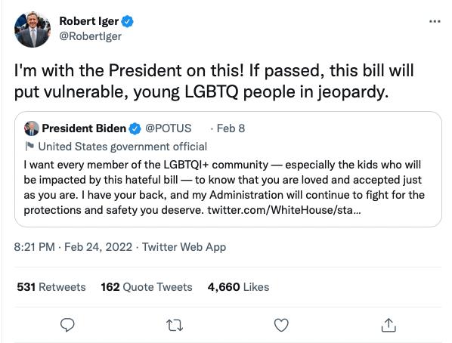Like the tweet with heart icon
Viewport: 452px width, 343px height.
281,325
